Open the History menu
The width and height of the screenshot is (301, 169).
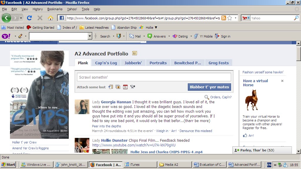[38, 9]
